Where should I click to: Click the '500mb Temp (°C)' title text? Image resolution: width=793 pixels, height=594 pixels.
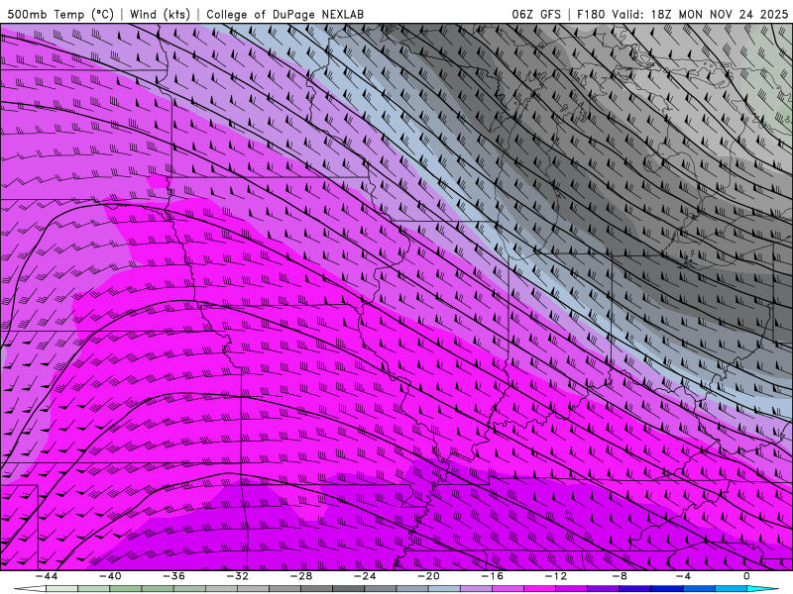[x=60, y=14]
